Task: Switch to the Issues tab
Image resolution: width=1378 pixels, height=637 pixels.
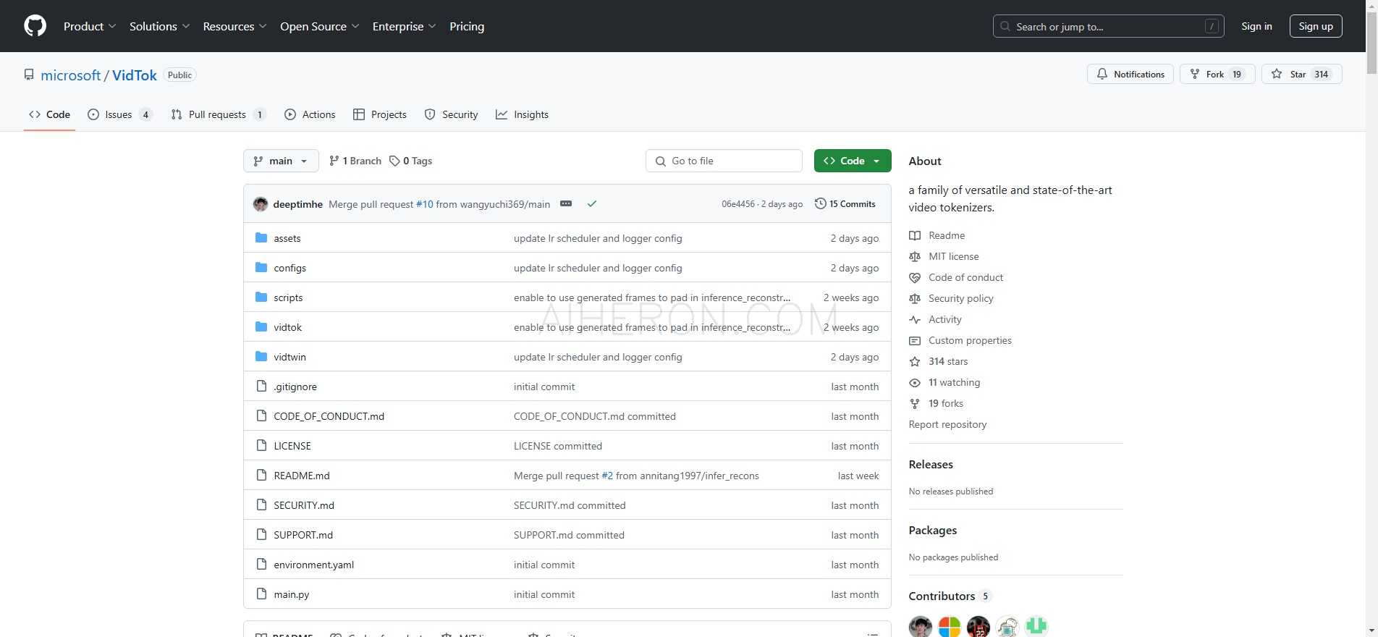Action: click(x=119, y=114)
